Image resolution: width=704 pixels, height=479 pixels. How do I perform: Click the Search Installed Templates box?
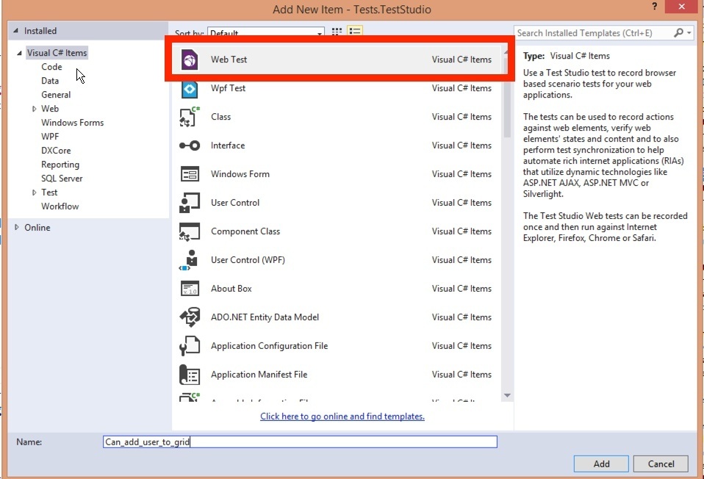click(x=594, y=33)
